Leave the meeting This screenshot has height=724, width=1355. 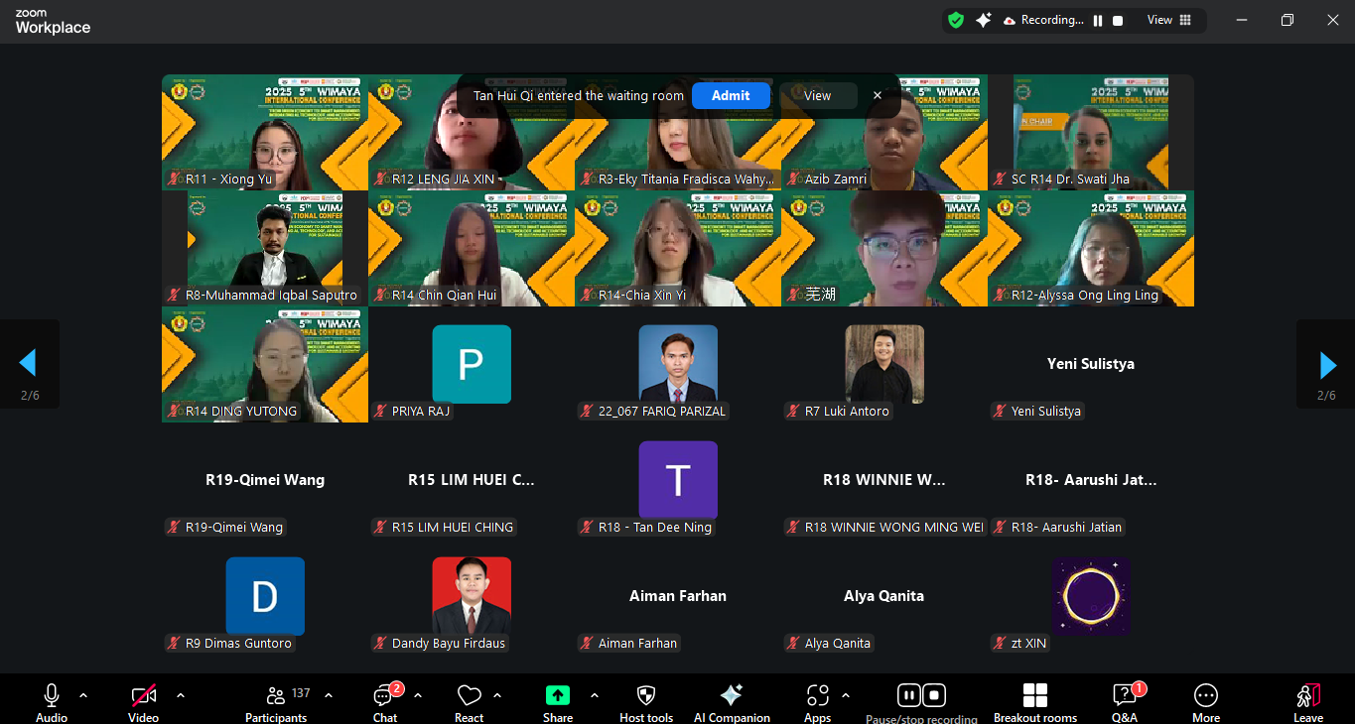point(1308,698)
